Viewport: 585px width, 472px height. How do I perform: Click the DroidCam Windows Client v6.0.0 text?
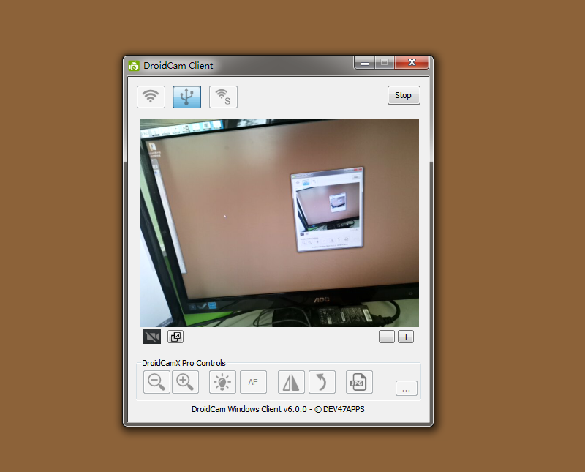pyautogui.click(x=278, y=409)
